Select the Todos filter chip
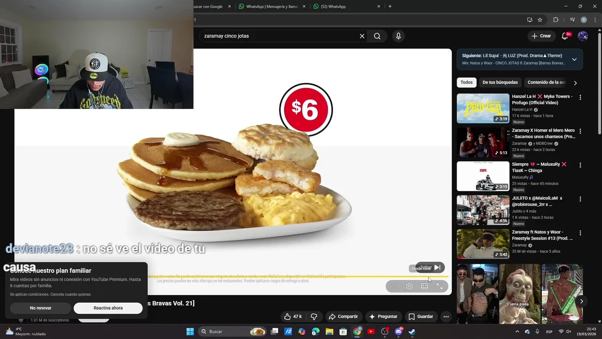 [x=467, y=82]
